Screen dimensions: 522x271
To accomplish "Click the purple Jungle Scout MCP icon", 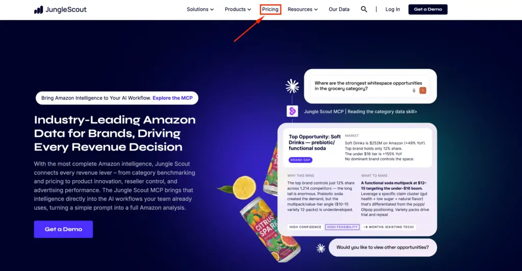I will [292, 111].
